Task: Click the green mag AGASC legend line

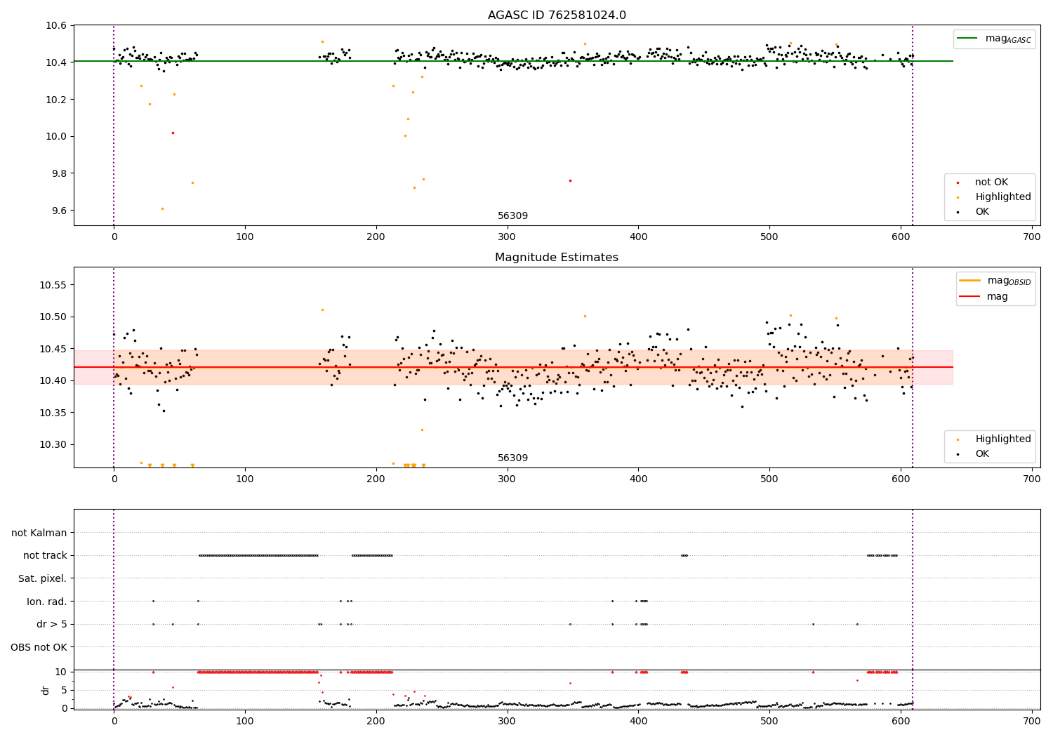Action: click(969, 39)
